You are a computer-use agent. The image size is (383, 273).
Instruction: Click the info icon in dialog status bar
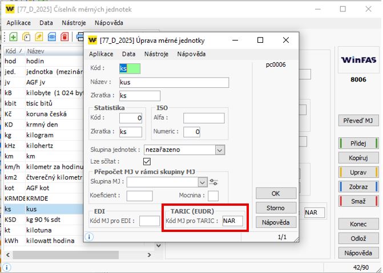tap(90, 237)
